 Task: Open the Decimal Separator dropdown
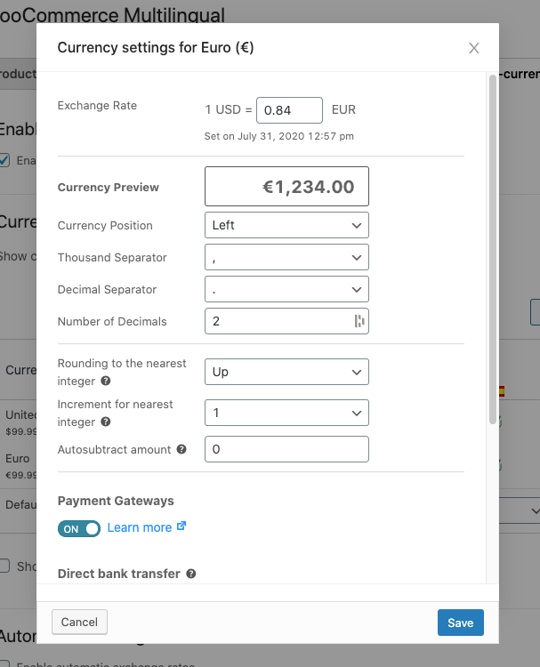[286, 289]
